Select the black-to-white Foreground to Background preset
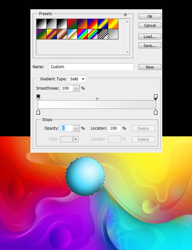192x250 pixels. click(41, 24)
